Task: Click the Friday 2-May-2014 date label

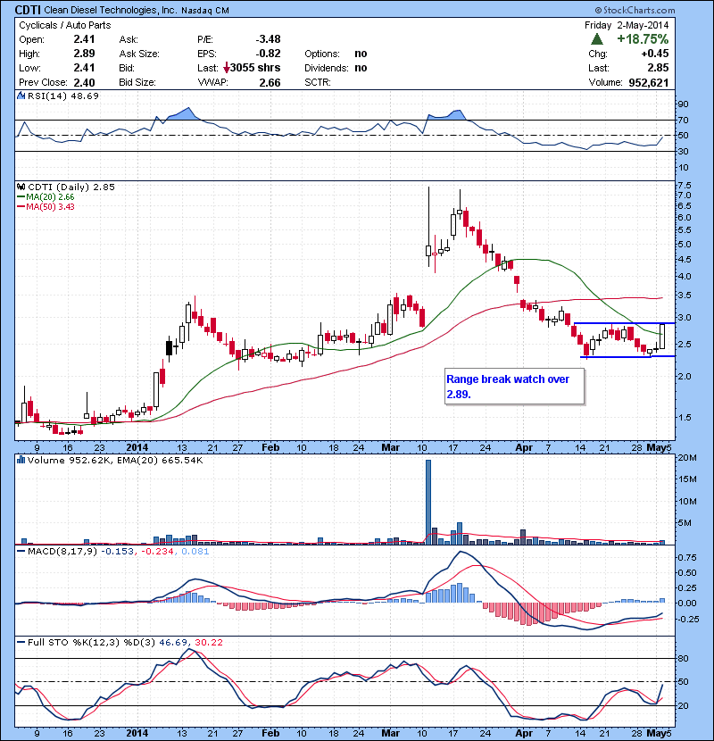Action: (627, 26)
